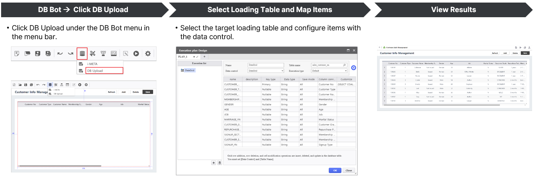Open settings gear in the large toolbar
This screenshot has height=179, width=535.
pos(148,53)
